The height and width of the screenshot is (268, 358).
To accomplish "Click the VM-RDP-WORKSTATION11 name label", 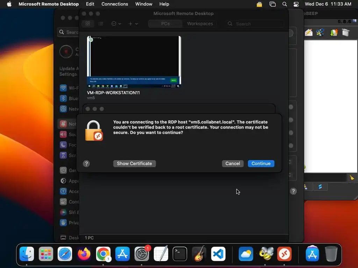I will pos(113,93).
